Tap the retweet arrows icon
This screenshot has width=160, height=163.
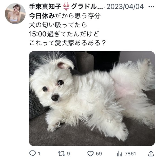click(61, 153)
